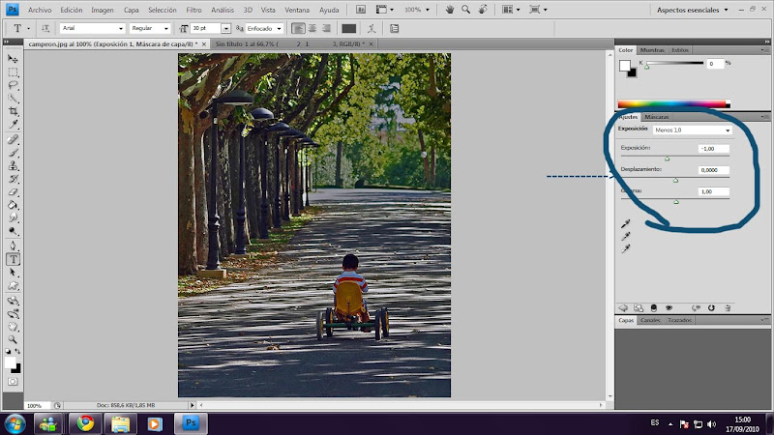Select the Move tool

(x=14, y=59)
